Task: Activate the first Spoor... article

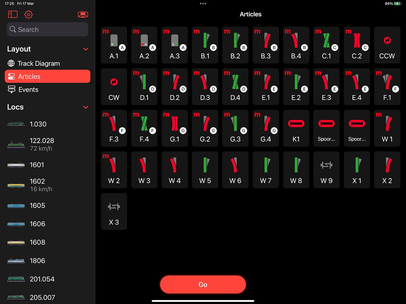Action: point(327,128)
